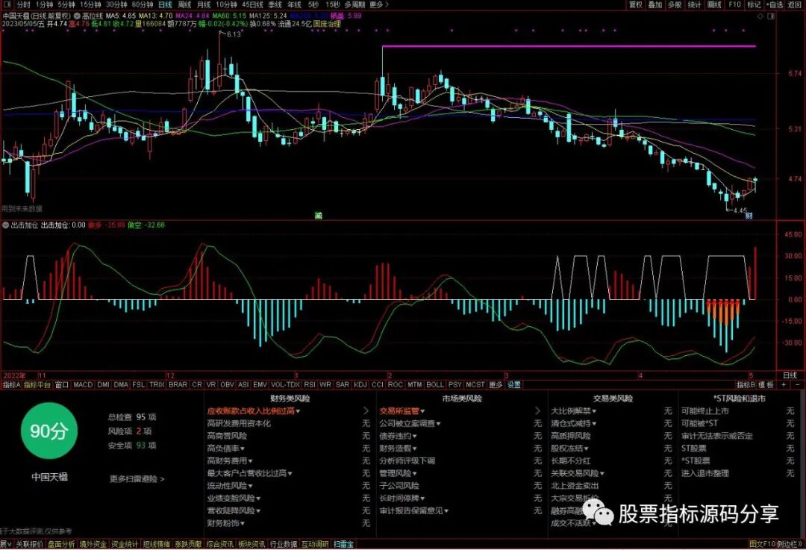Viewport: 806px width, 550px height.
Task: Click the 叠加 overlay button
Action: coord(655,4)
